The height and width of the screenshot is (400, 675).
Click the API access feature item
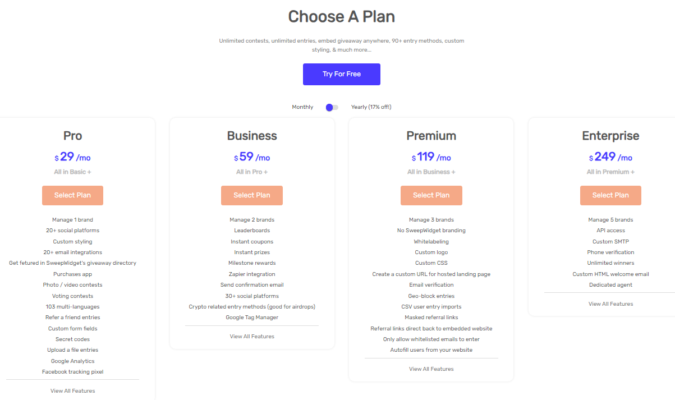click(610, 230)
